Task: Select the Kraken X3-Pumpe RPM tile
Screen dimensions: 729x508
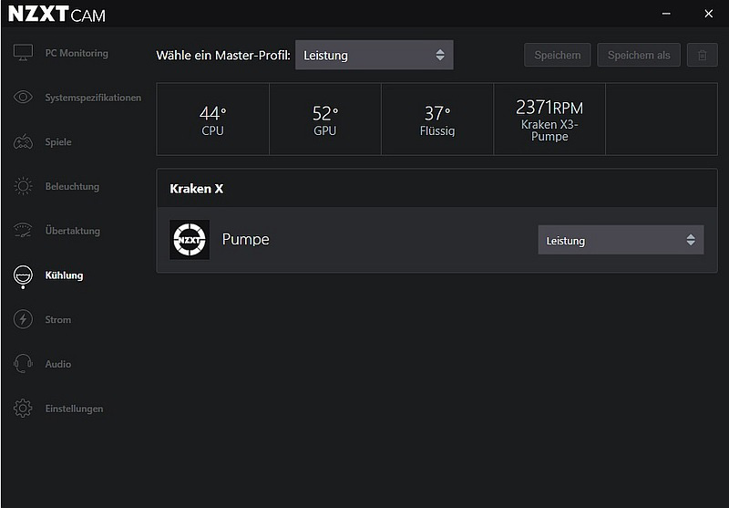Action: coord(549,119)
